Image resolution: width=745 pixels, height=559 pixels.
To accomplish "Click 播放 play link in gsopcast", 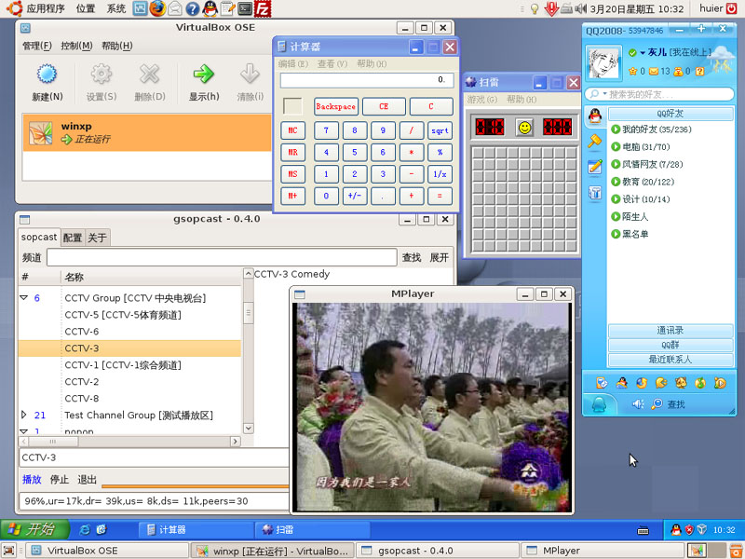I will pyautogui.click(x=32, y=480).
